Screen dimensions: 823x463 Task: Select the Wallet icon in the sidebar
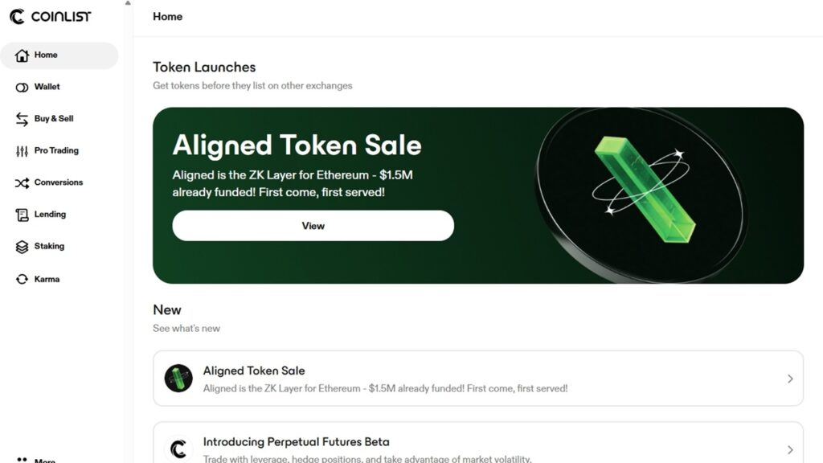click(x=23, y=87)
